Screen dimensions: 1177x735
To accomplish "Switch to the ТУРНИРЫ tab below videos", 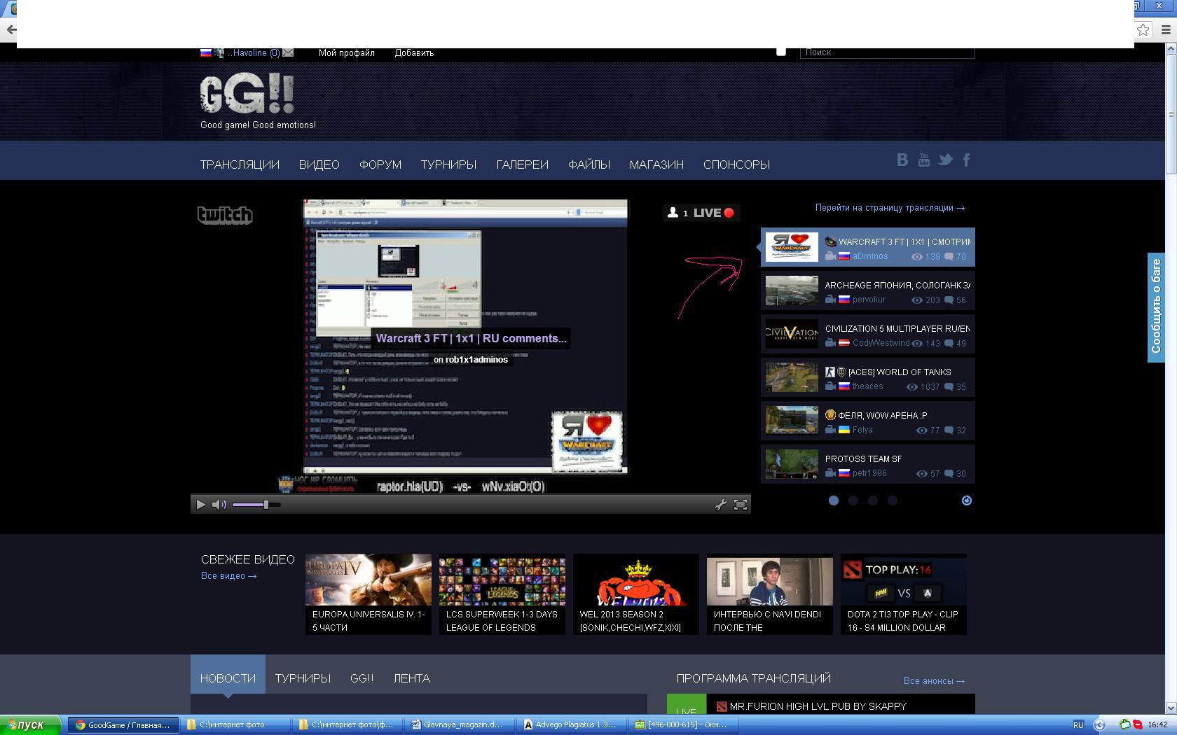I will tap(303, 678).
